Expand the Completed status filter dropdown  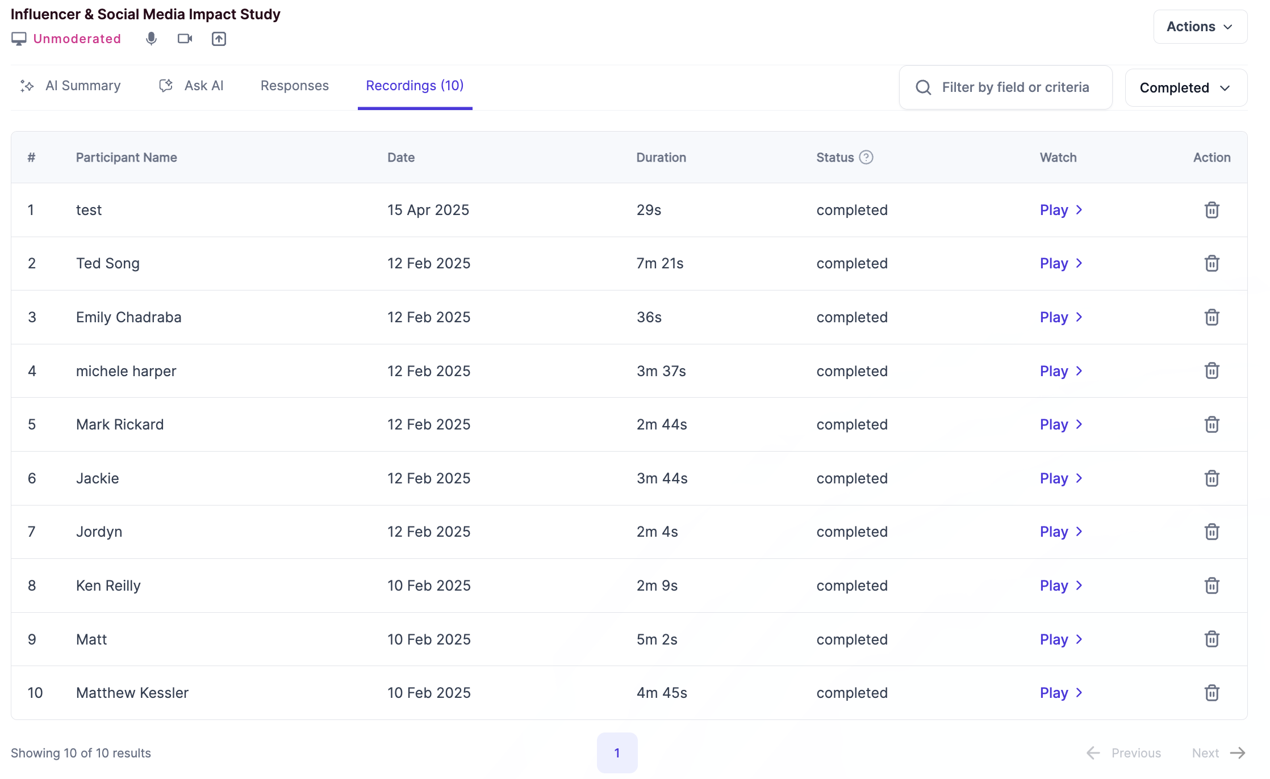click(x=1185, y=88)
